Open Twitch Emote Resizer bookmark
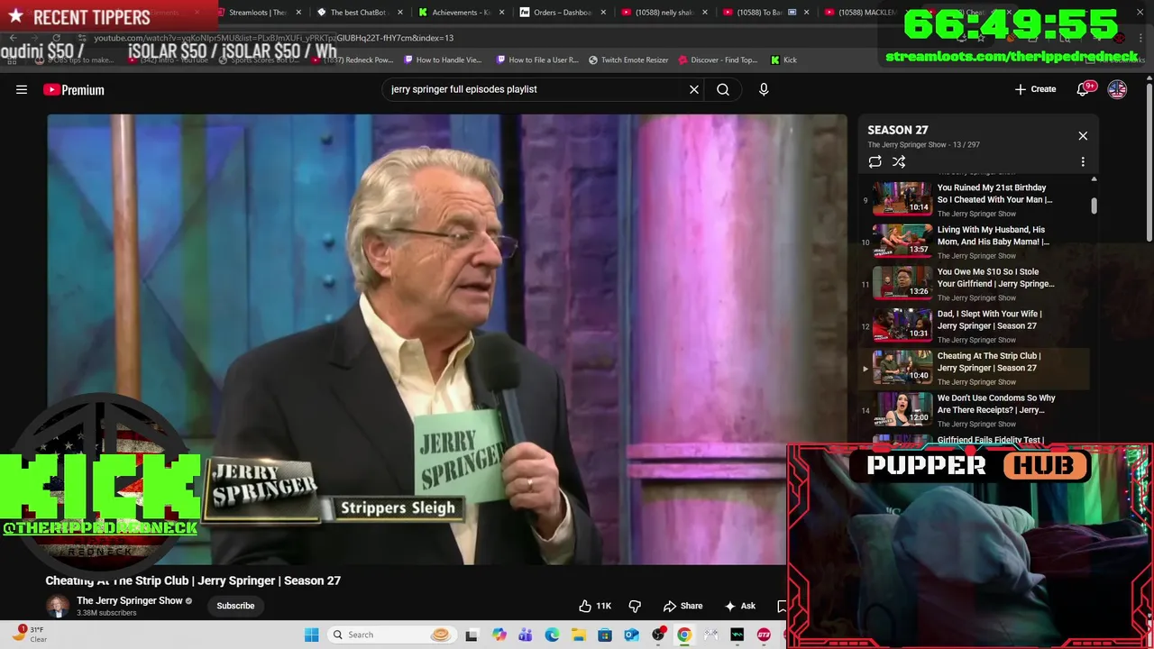 [628, 59]
